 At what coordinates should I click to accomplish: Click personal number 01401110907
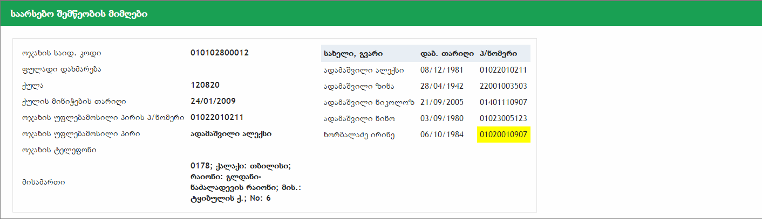pos(503,102)
